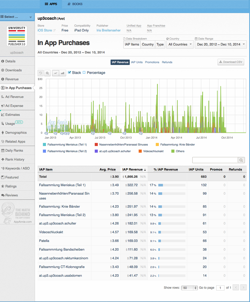
Task: Enable the Percentage checkbox
Action: (84, 72)
